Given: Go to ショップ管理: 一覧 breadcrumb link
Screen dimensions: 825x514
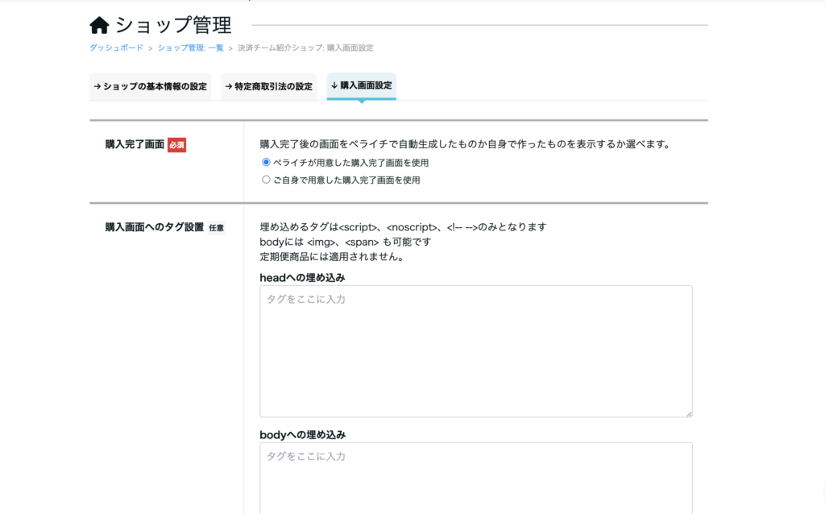Looking at the screenshot, I should pos(190,48).
